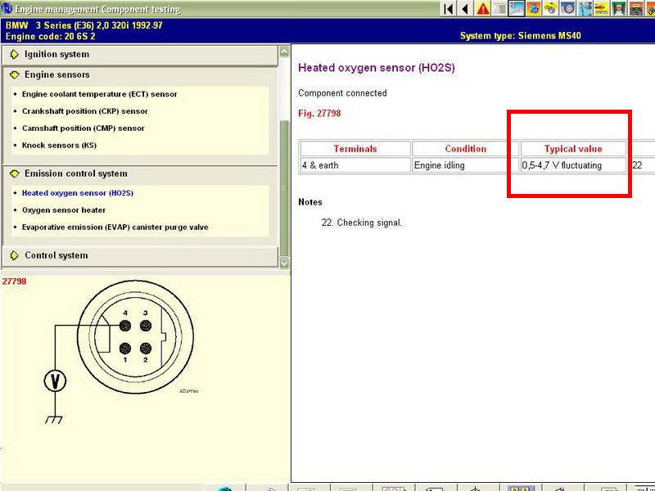Expand the Ignition system section
655x491 pixels.
pyautogui.click(x=56, y=54)
